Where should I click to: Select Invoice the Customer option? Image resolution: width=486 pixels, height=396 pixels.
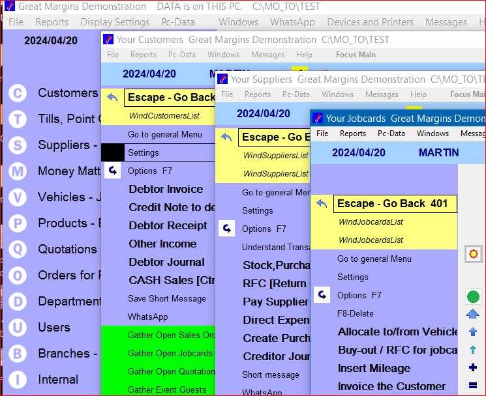point(391,386)
